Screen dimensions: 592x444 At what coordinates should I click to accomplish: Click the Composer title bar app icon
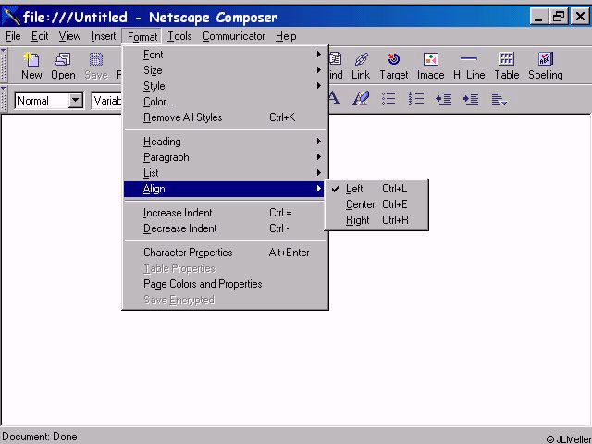pyautogui.click(x=11, y=17)
